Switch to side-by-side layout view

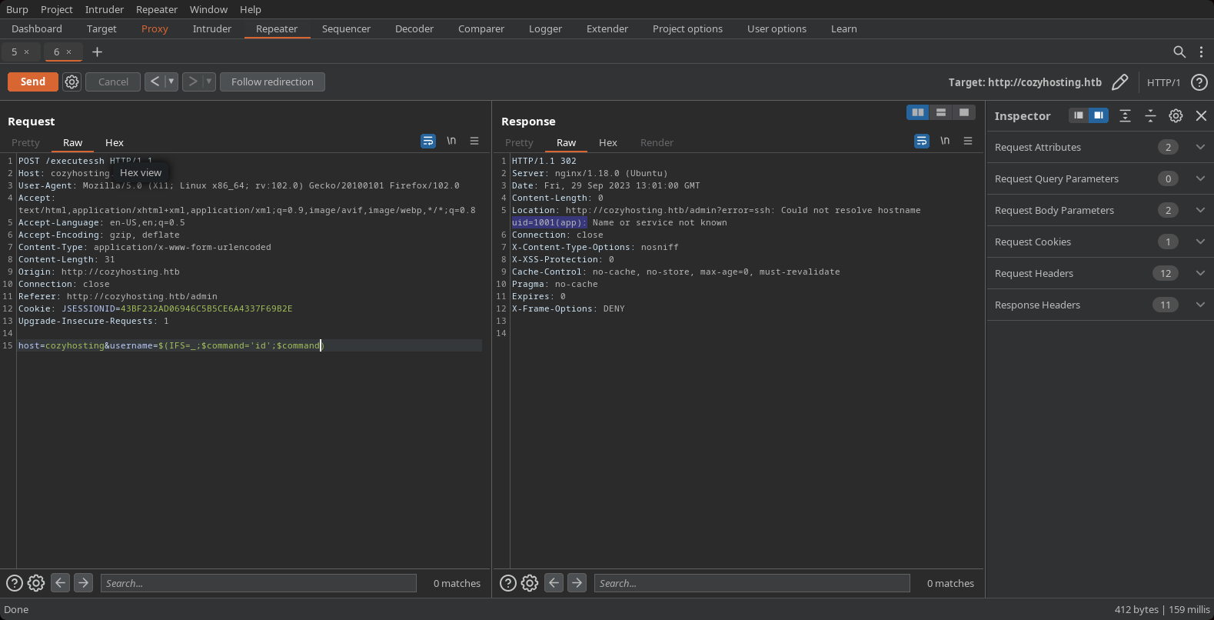918,112
